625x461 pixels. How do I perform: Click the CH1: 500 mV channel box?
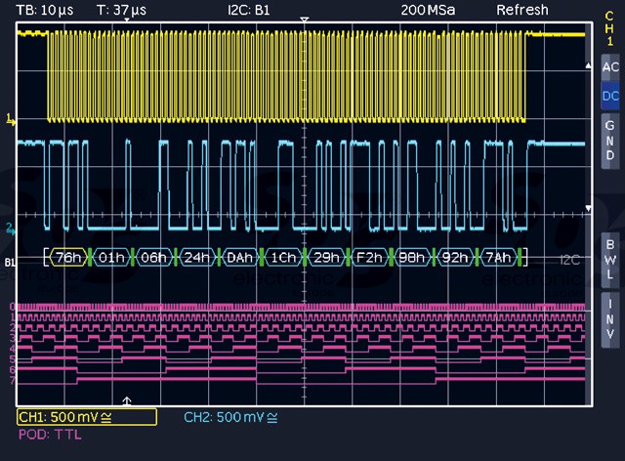pos(87,417)
